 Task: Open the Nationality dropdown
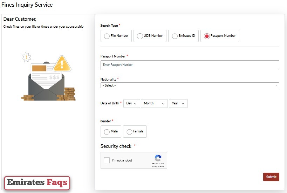(x=190, y=85)
